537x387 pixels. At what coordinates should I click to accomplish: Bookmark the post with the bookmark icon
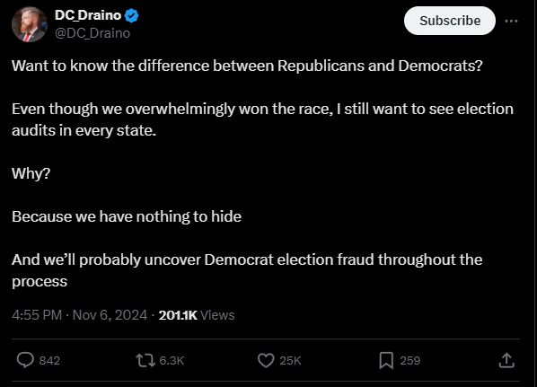click(x=386, y=361)
